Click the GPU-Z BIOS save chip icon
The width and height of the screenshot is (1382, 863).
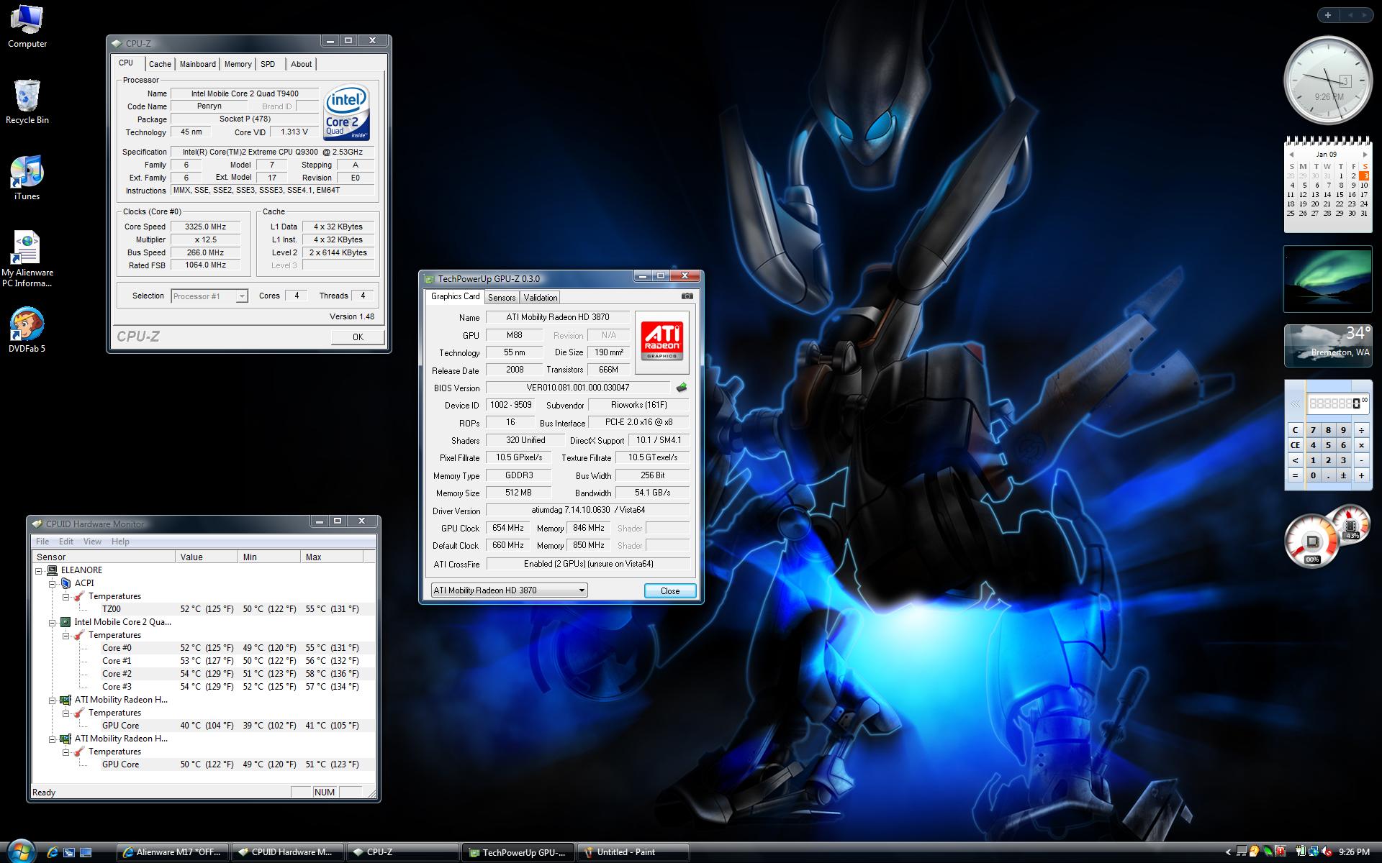point(681,388)
